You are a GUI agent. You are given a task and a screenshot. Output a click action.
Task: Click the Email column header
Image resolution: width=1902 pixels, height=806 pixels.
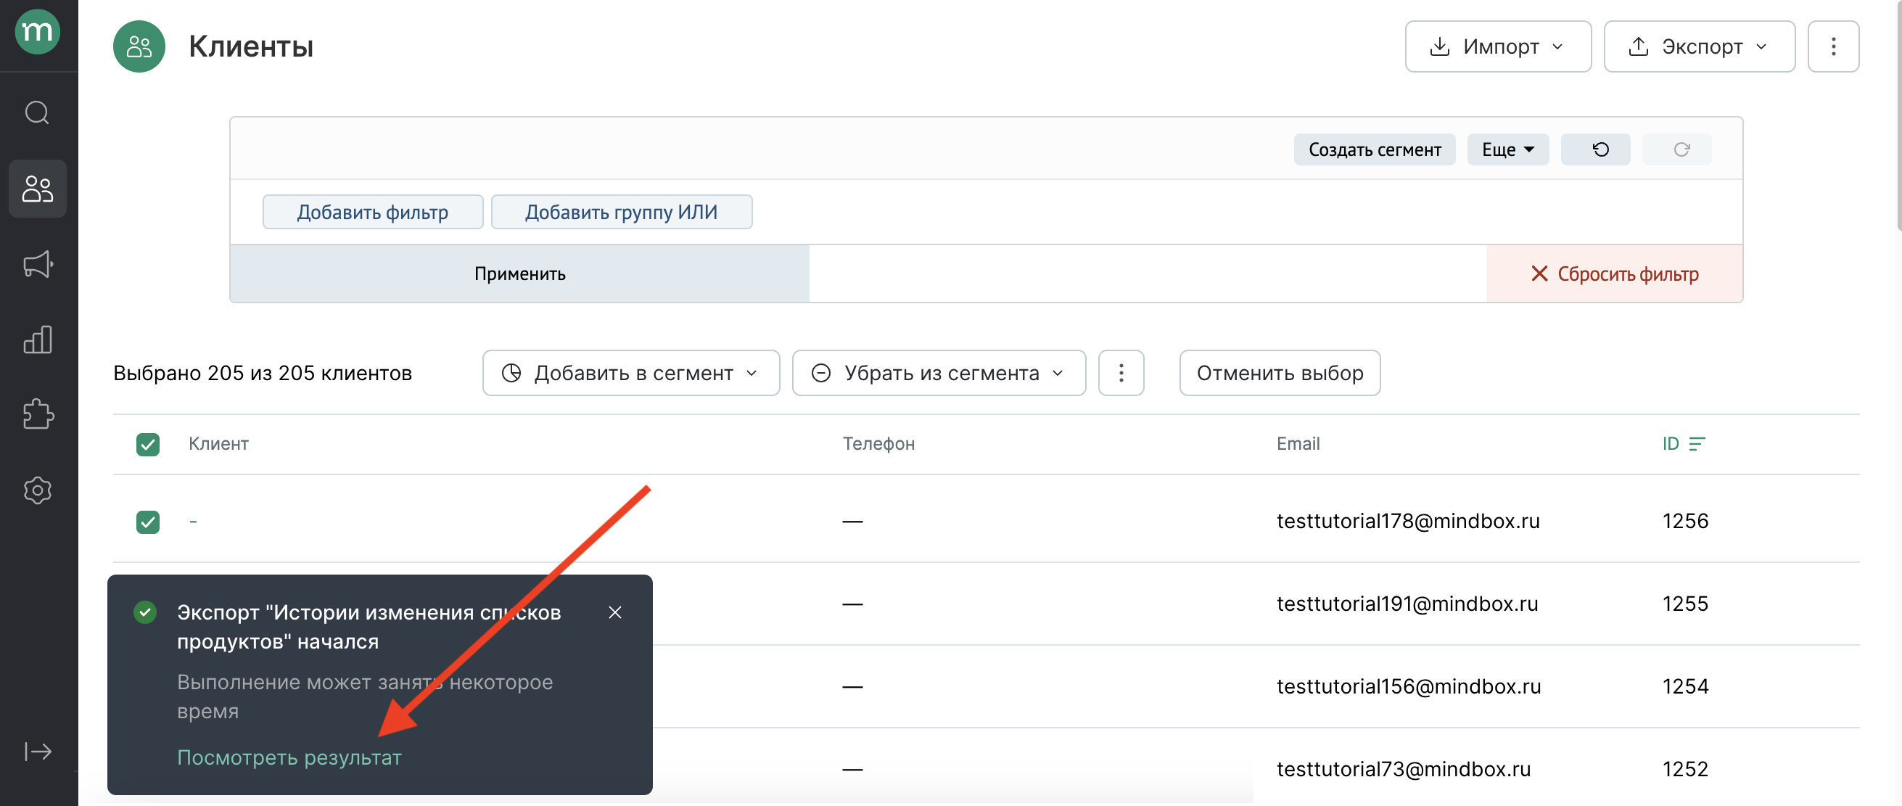1297,443
